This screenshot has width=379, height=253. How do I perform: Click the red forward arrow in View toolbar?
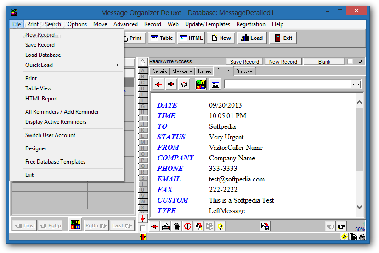pyautogui.click(x=171, y=84)
